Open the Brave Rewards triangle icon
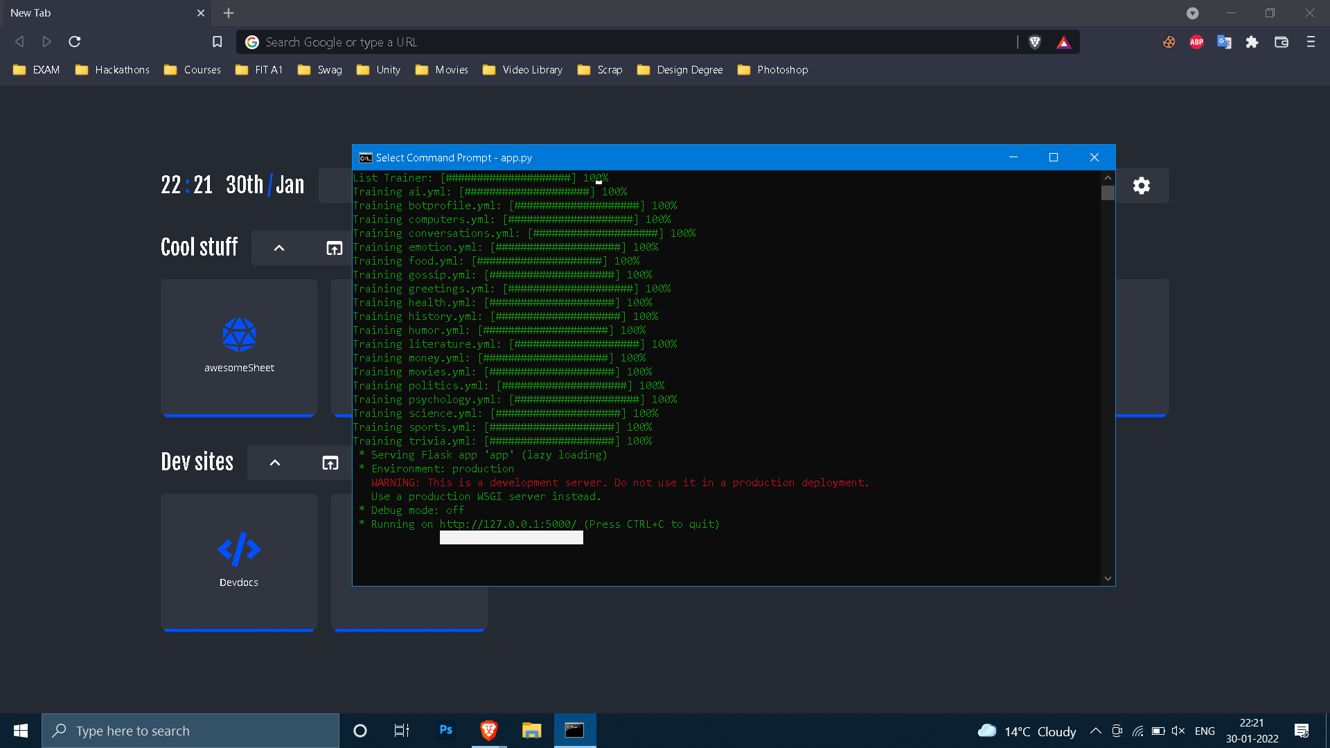The image size is (1330, 748). [x=1064, y=42]
